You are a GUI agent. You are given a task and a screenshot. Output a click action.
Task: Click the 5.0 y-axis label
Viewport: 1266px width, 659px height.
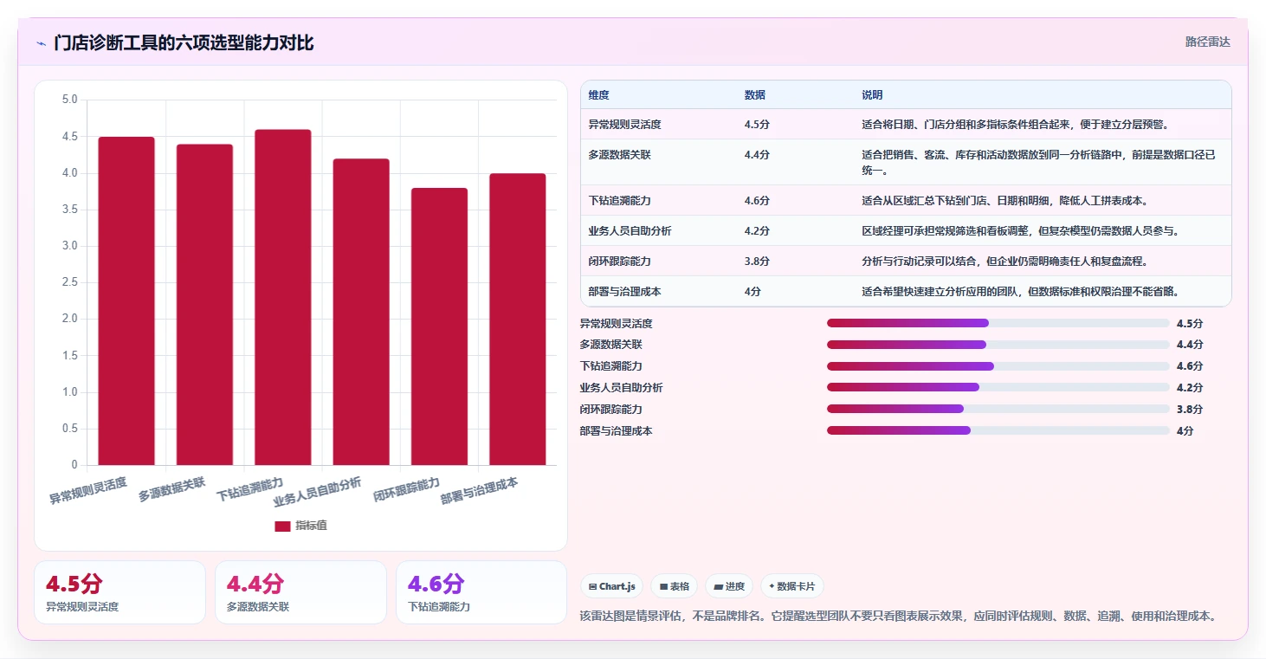(x=70, y=100)
